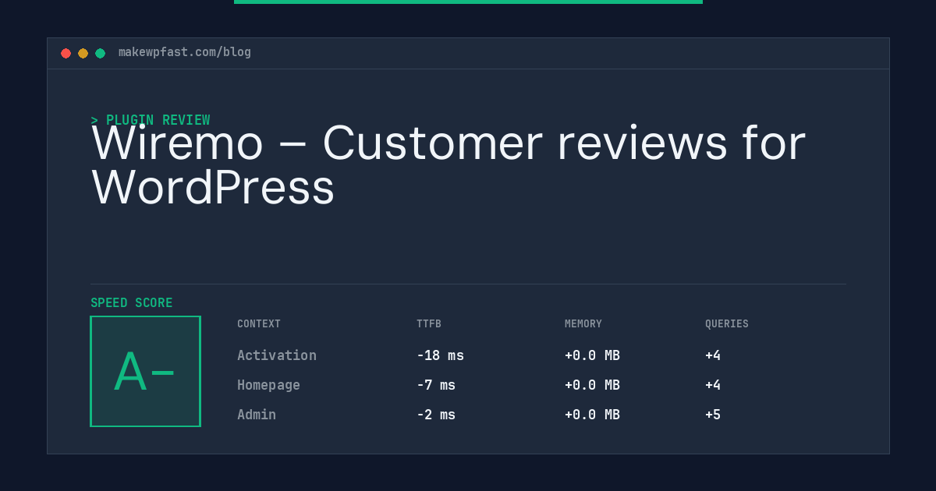Click the MEMORY column header
The width and height of the screenshot is (936, 491).
click(x=583, y=324)
